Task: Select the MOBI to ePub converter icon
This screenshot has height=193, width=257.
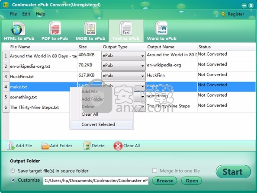Action: tap(90, 28)
